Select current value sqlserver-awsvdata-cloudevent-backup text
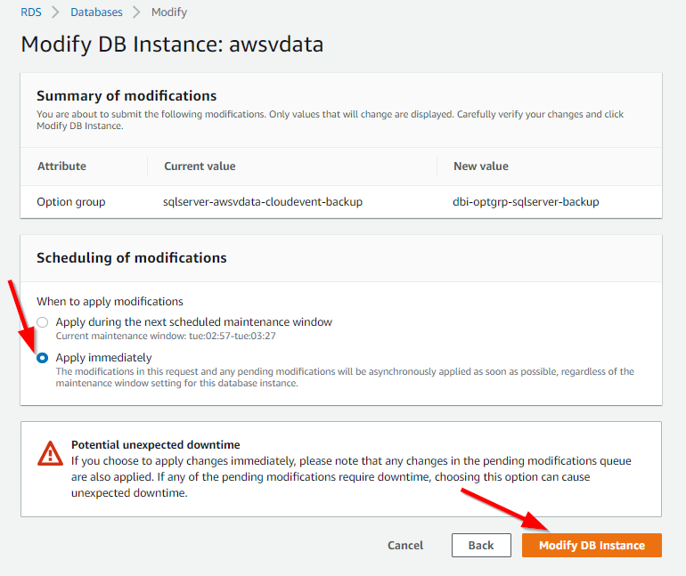This screenshot has width=686, height=576. (263, 202)
